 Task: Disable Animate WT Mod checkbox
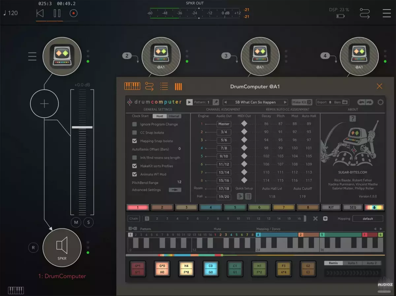[x=135, y=174]
